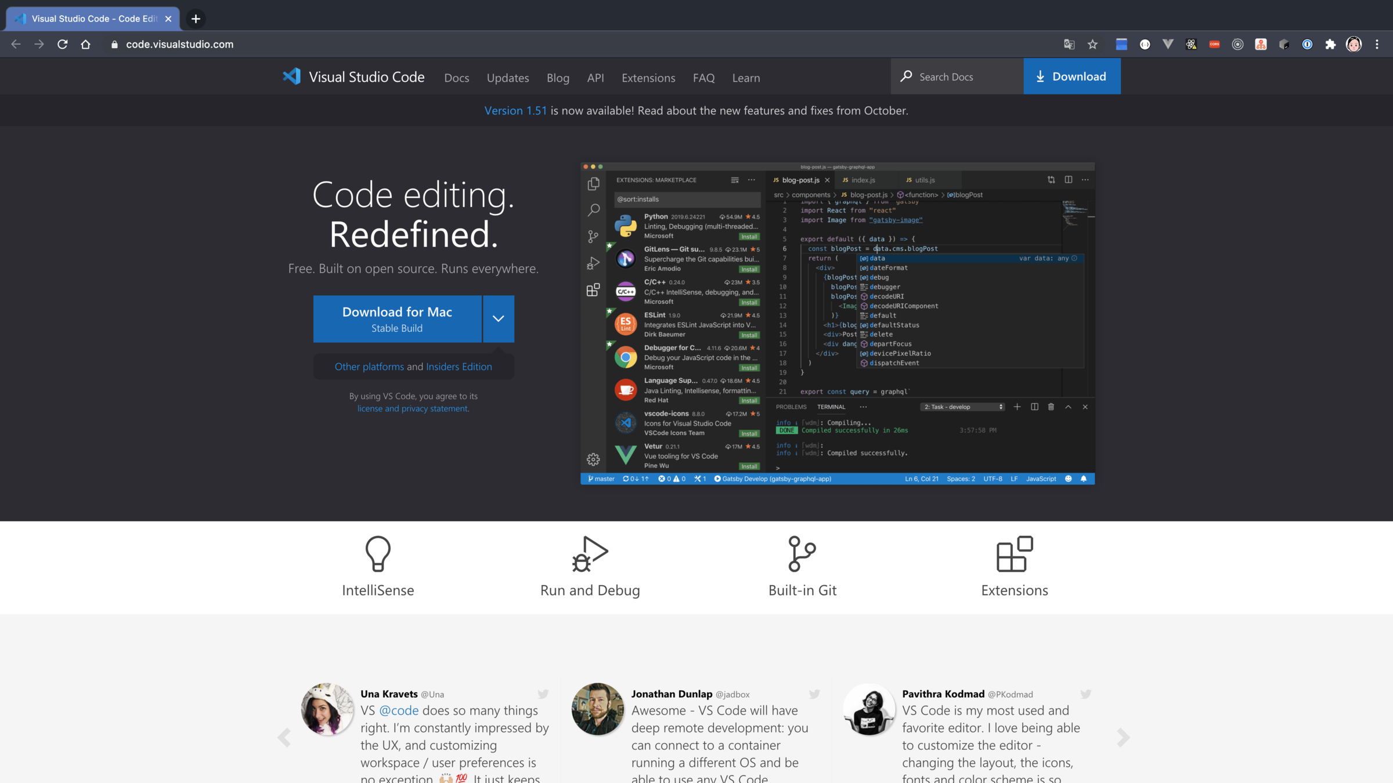Click the Run and Debug icon

click(x=590, y=553)
